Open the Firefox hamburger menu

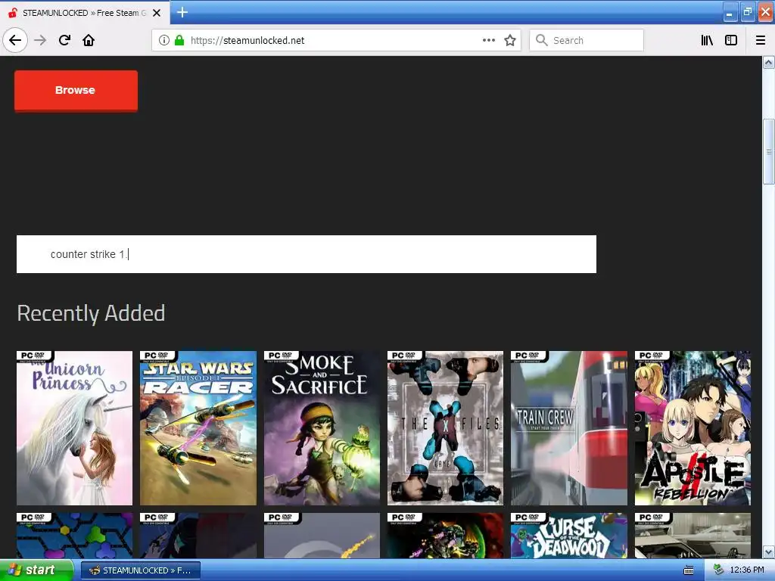pos(761,40)
